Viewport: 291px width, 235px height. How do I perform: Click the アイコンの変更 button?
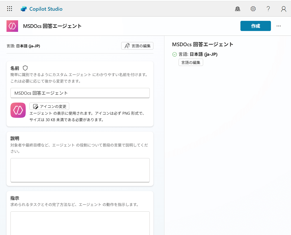(49, 106)
